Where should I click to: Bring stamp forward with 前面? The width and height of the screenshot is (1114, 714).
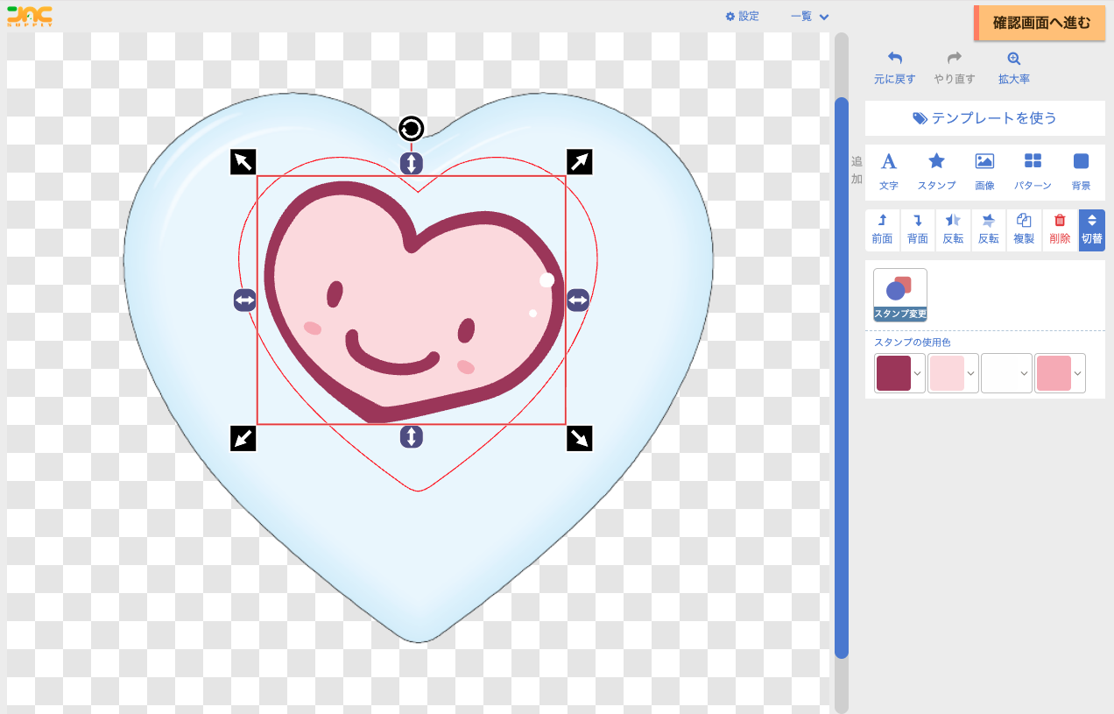click(882, 230)
